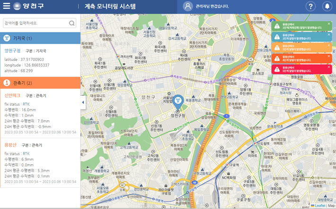Select the 신안파크 observer name
Viewport: 336px width, 209px height.
click(12, 95)
